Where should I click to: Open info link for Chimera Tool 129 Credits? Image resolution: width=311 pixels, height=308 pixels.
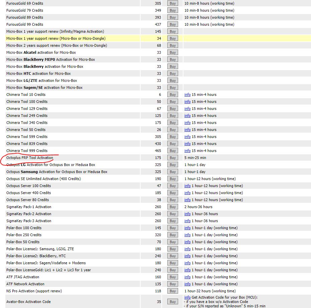click(187, 109)
